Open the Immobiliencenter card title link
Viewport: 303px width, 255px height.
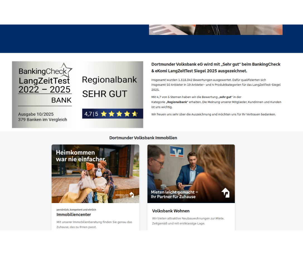[x=74, y=215]
